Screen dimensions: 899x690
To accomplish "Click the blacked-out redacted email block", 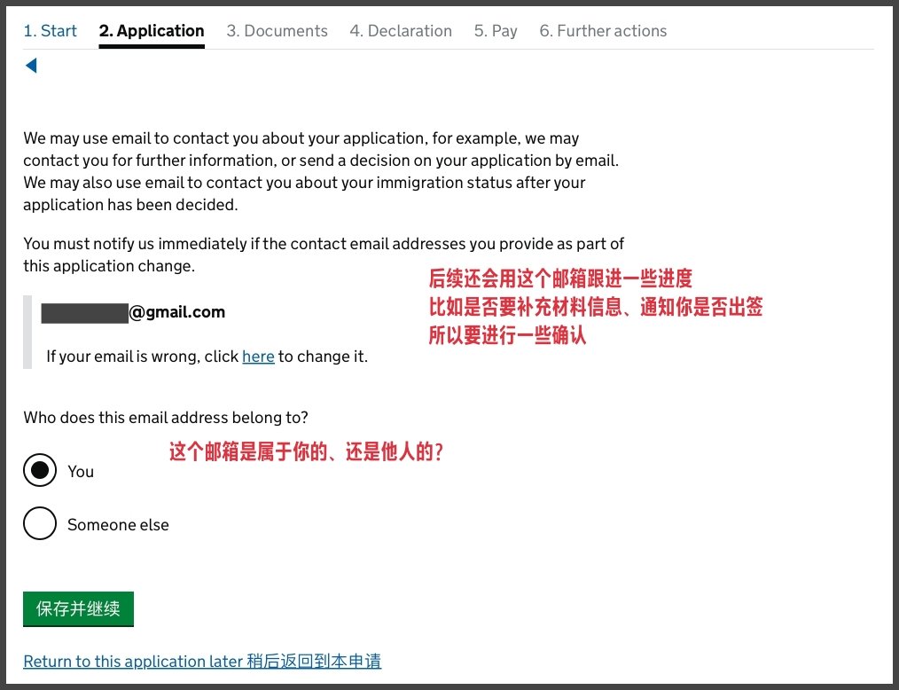I will tap(84, 312).
